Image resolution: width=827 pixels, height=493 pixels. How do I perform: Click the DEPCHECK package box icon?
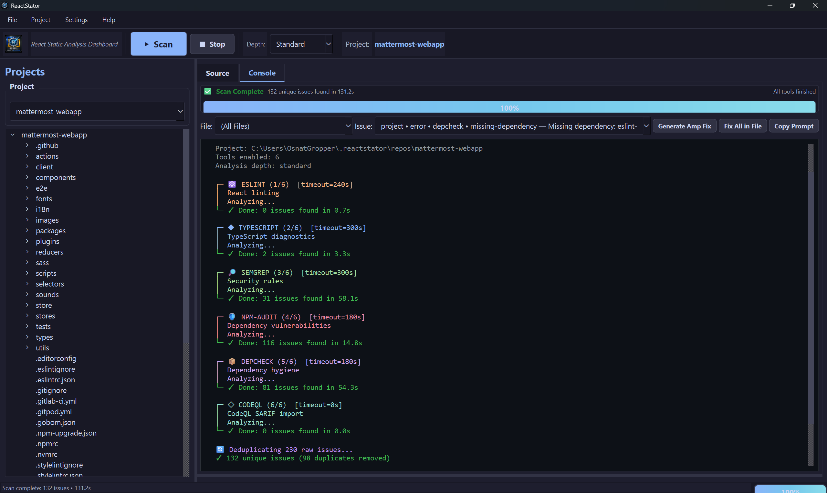(x=232, y=361)
